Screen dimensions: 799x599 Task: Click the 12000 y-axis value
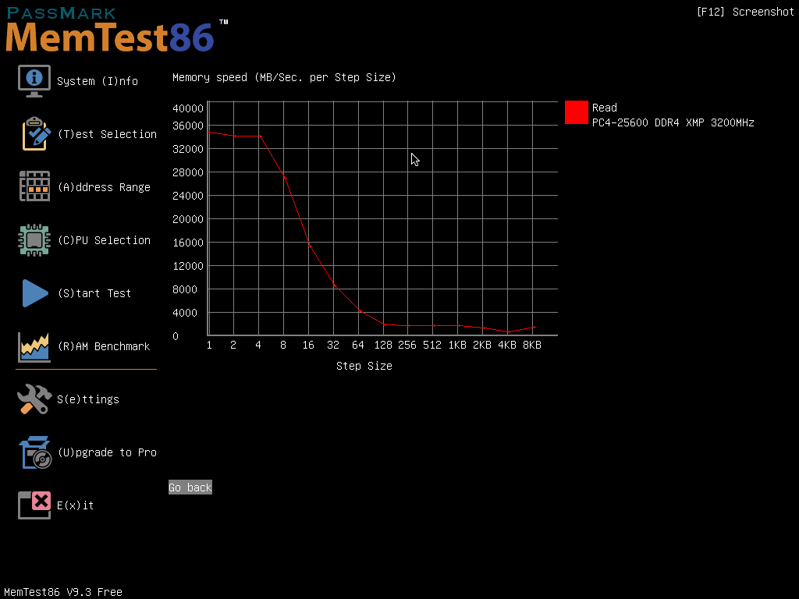click(187, 267)
